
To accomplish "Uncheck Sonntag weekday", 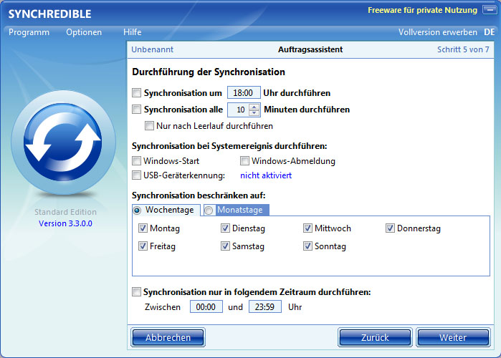I will pyautogui.click(x=307, y=246).
